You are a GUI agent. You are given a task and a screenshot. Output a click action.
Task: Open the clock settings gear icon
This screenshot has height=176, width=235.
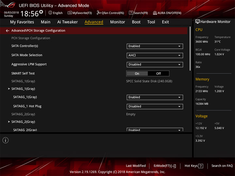click(x=41, y=12)
